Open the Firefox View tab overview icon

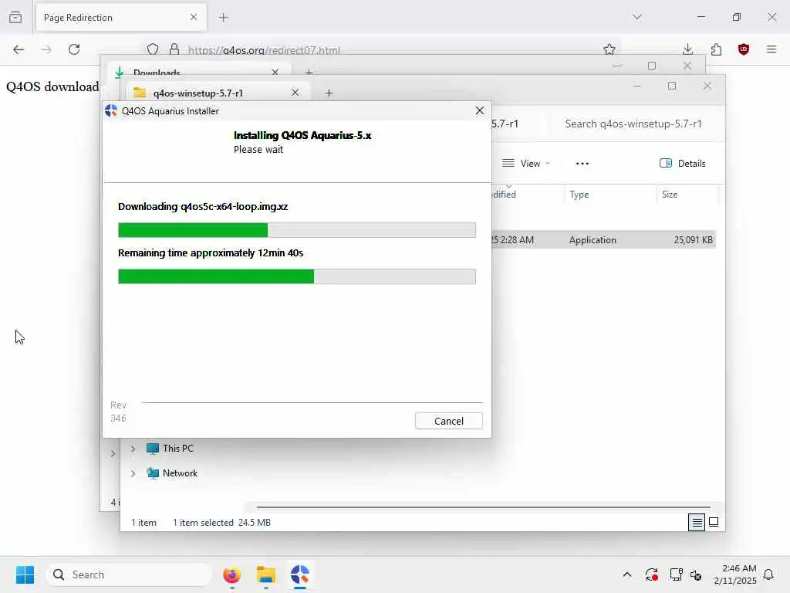15,17
